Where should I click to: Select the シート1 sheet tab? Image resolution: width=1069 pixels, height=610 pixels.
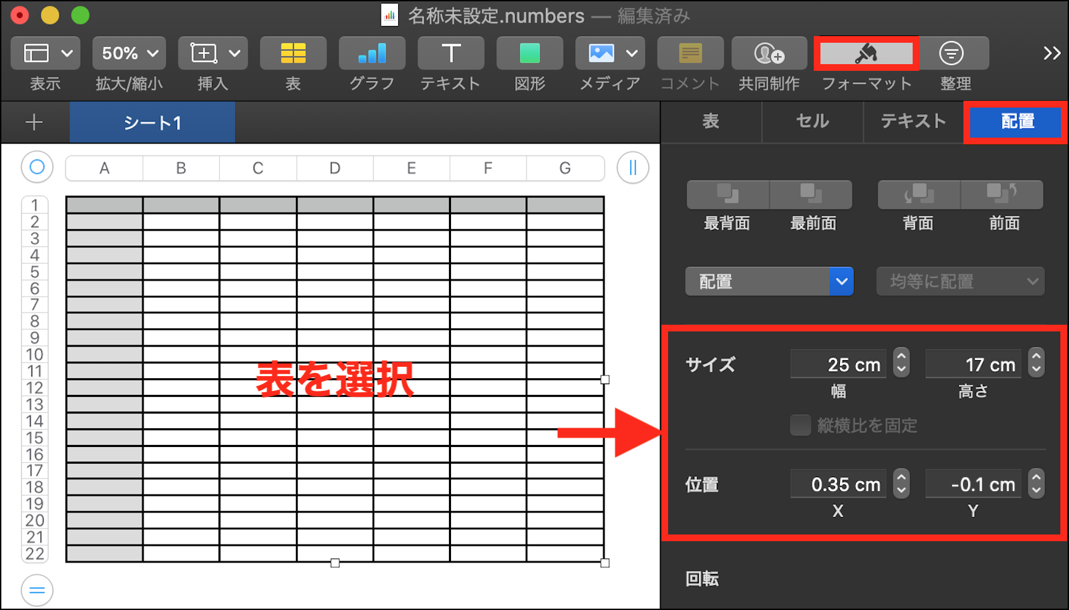(152, 123)
